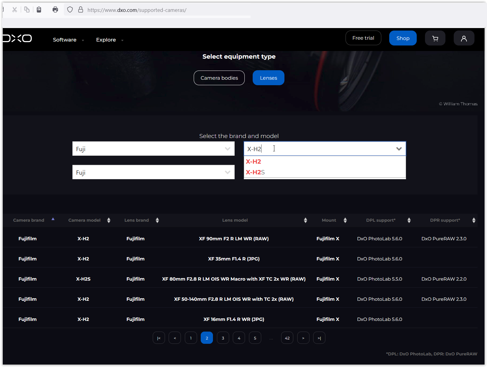The height and width of the screenshot is (367, 487).
Task: Click DxO PureRAW 2.2.0 support cell
Action: 444,279
